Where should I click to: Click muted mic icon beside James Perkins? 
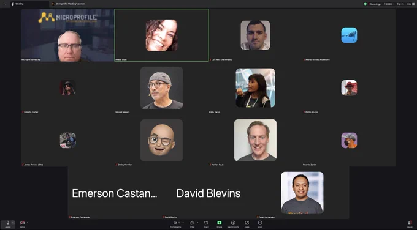coord(23,165)
